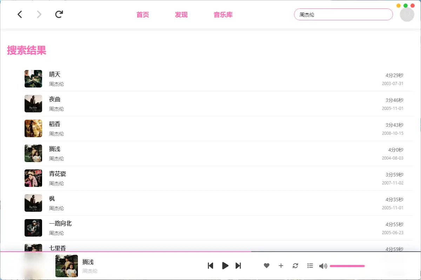Click the search field containing 周杰伦
The height and width of the screenshot is (280, 421).
(343, 14)
